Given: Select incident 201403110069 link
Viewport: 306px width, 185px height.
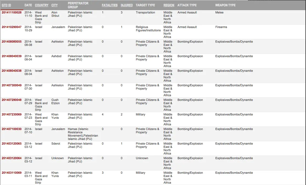Looking at the screenshot, I should coord(12,173).
